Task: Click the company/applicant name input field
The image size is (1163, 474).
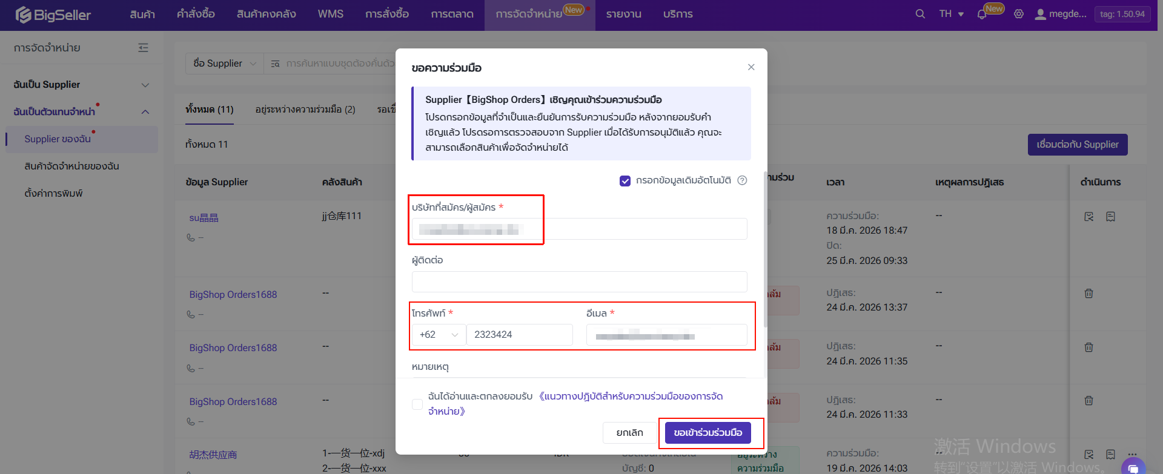Action: point(580,229)
